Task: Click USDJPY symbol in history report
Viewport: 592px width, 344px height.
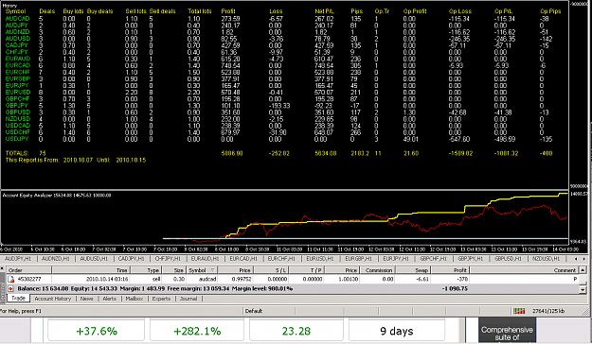Action: tap(17, 139)
